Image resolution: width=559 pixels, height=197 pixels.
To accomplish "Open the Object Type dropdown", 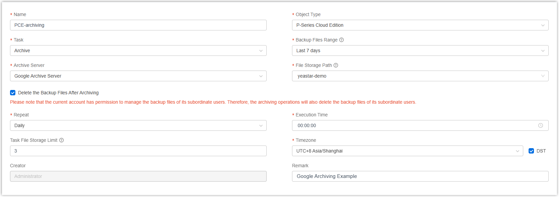I will pos(420,25).
